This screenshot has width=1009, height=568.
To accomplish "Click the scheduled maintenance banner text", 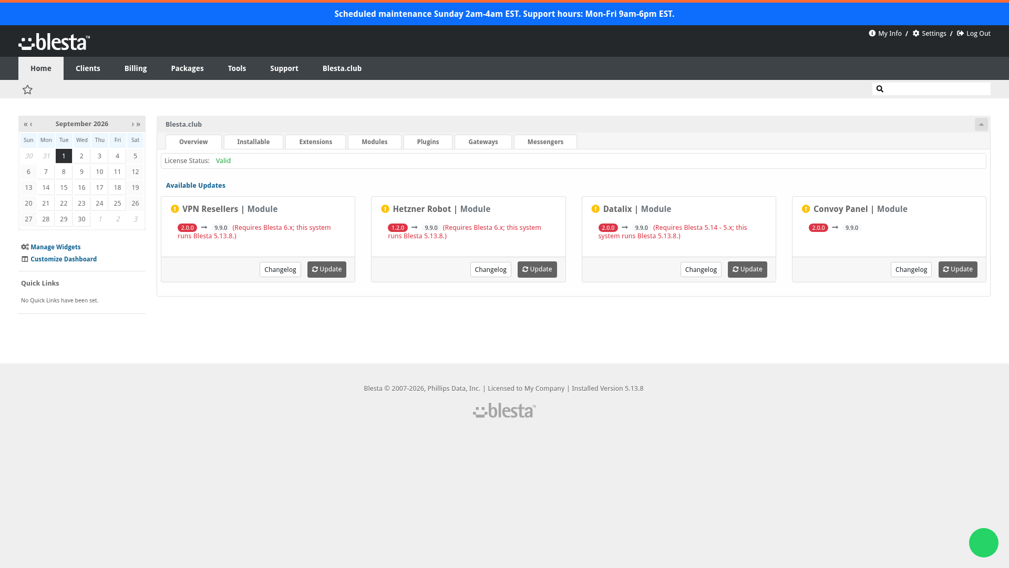I will point(504,14).
